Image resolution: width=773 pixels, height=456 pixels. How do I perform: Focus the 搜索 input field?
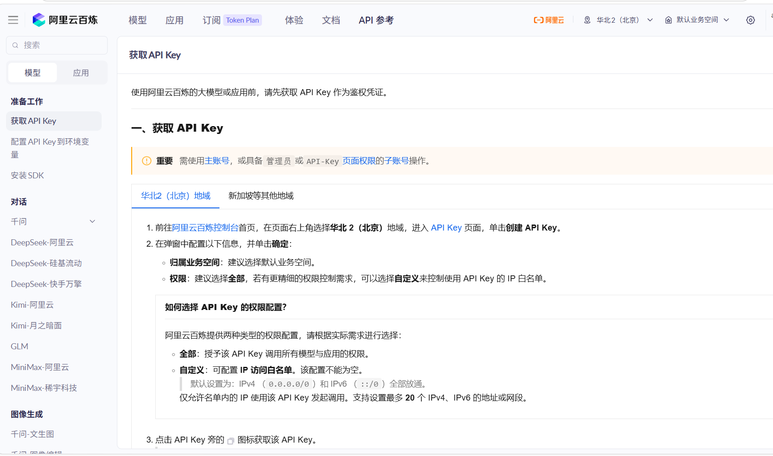click(x=57, y=45)
